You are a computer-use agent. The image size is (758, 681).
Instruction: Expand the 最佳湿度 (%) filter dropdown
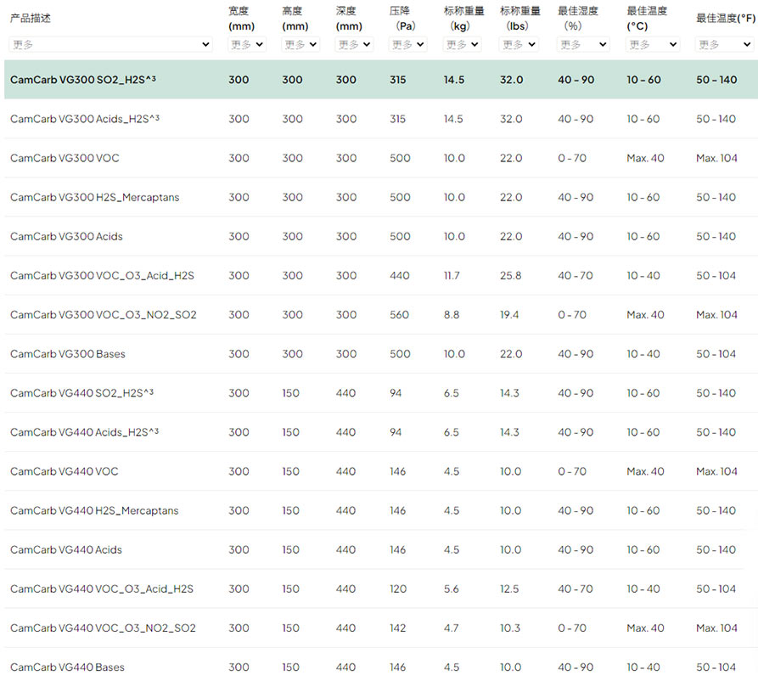(x=583, y=44)
